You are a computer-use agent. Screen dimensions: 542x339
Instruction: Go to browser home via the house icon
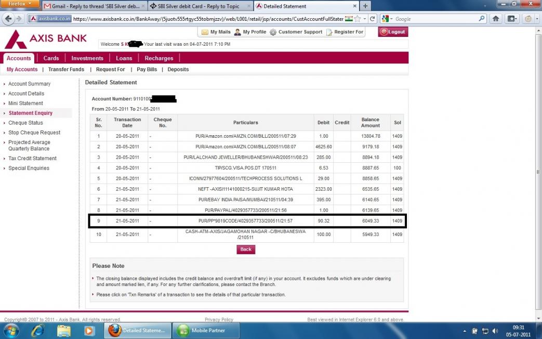496,19
